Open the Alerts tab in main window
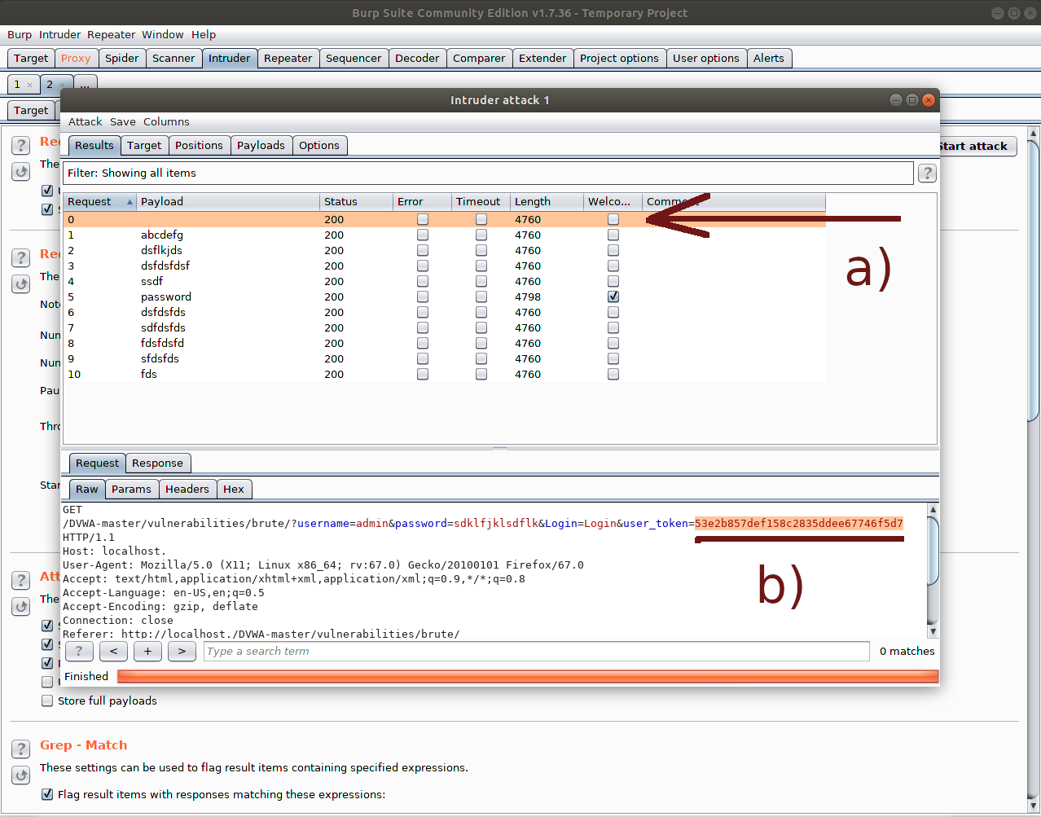 768,58
